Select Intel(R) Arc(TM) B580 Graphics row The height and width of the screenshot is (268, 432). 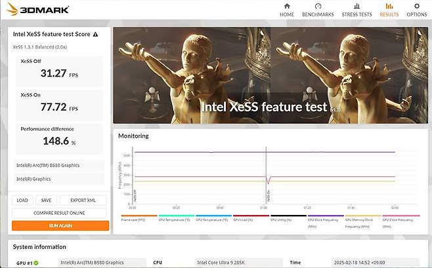59,165
